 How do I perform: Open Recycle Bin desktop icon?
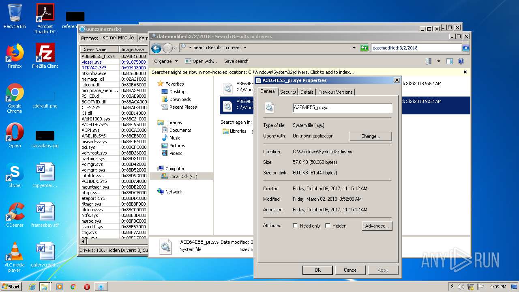click(x=15, y=17)
